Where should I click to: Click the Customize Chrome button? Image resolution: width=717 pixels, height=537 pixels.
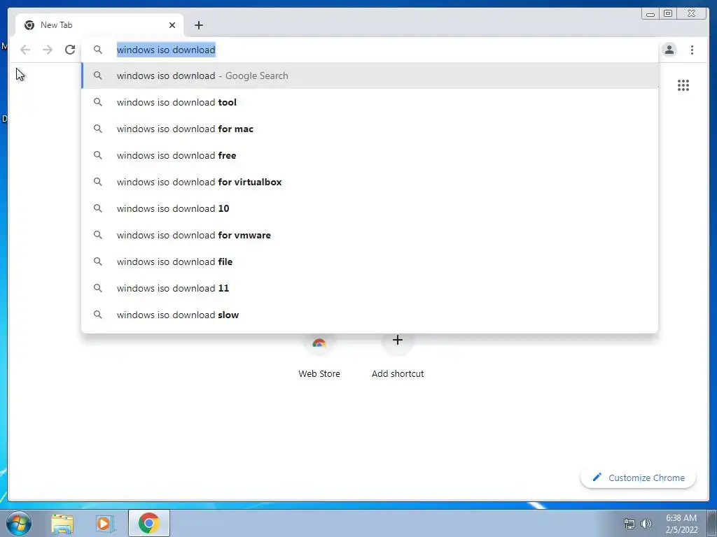point(638,478)
